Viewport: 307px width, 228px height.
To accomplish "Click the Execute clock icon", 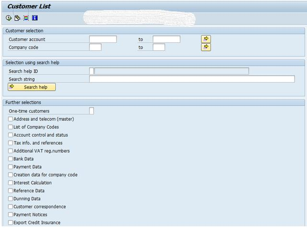I will click(x=9, y=18).
